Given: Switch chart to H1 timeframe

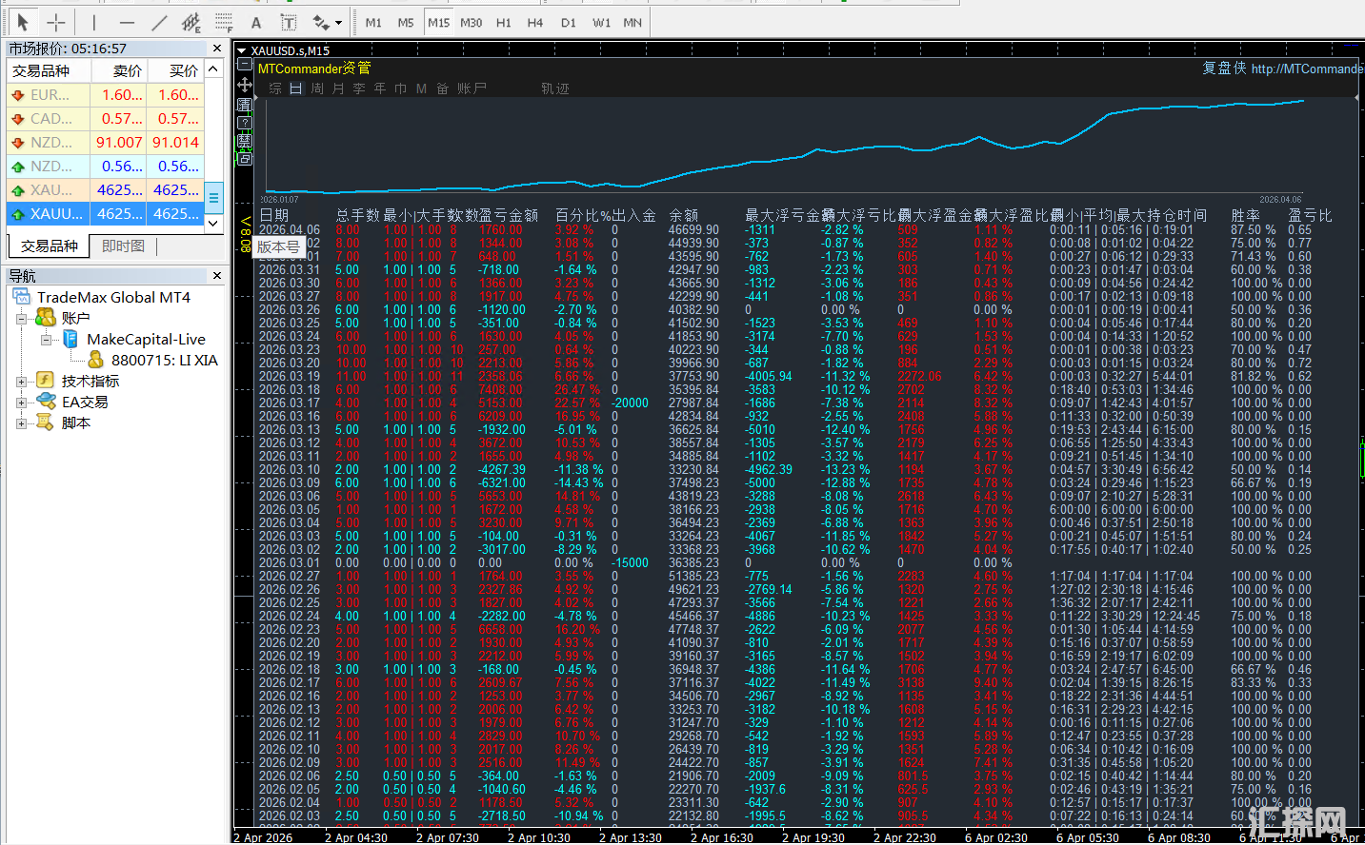Looking at the screenshot, I should tap(503, 23).
